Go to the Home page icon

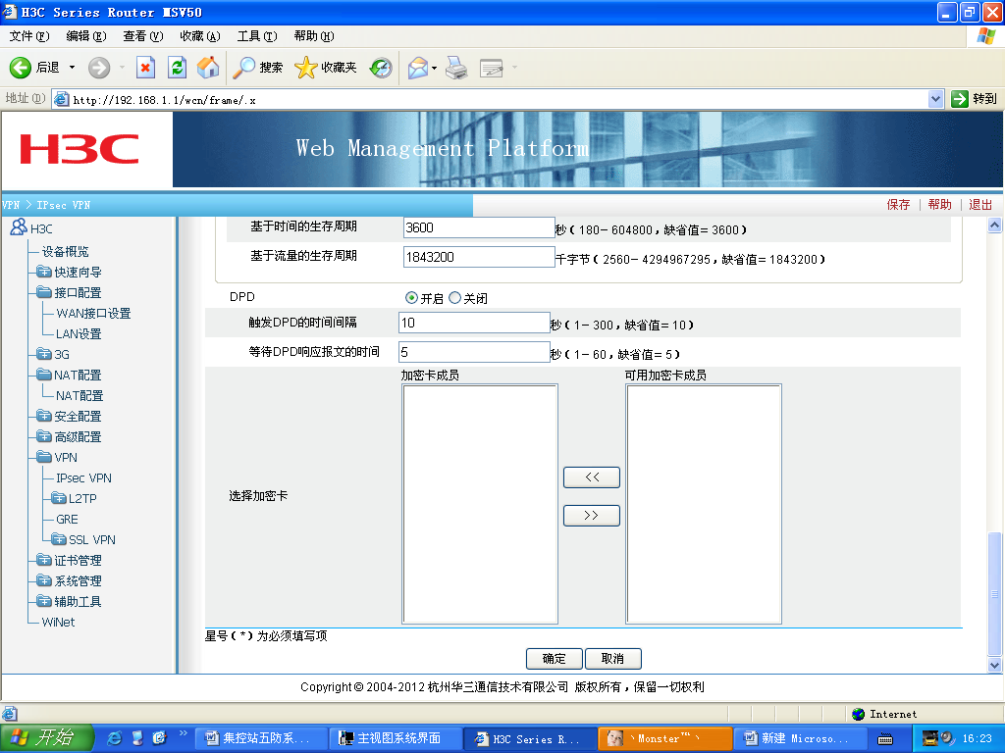click(208, 68)
